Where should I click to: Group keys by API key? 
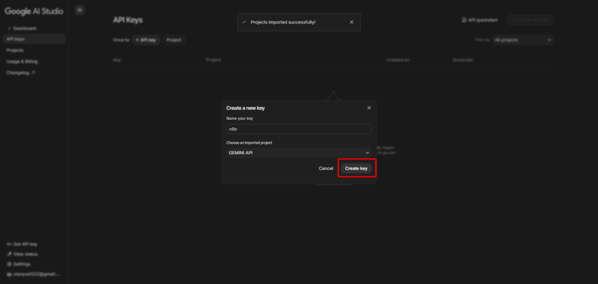point(146,40)
